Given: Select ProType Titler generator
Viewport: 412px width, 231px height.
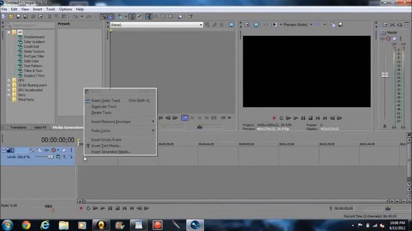Looking at the screenshot, I should click(x=33, y=56).
